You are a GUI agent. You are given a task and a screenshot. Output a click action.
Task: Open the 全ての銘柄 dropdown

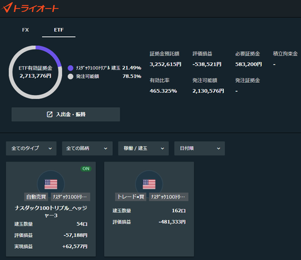coord(87,148)
